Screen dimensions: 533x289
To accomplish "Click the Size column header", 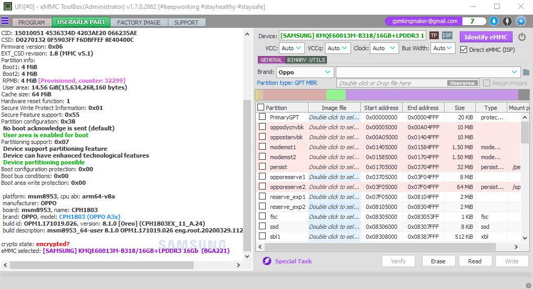I will [460, 107].
